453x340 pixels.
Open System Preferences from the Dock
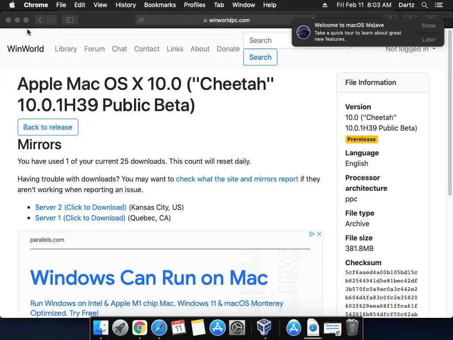click(x=237, y=328)
